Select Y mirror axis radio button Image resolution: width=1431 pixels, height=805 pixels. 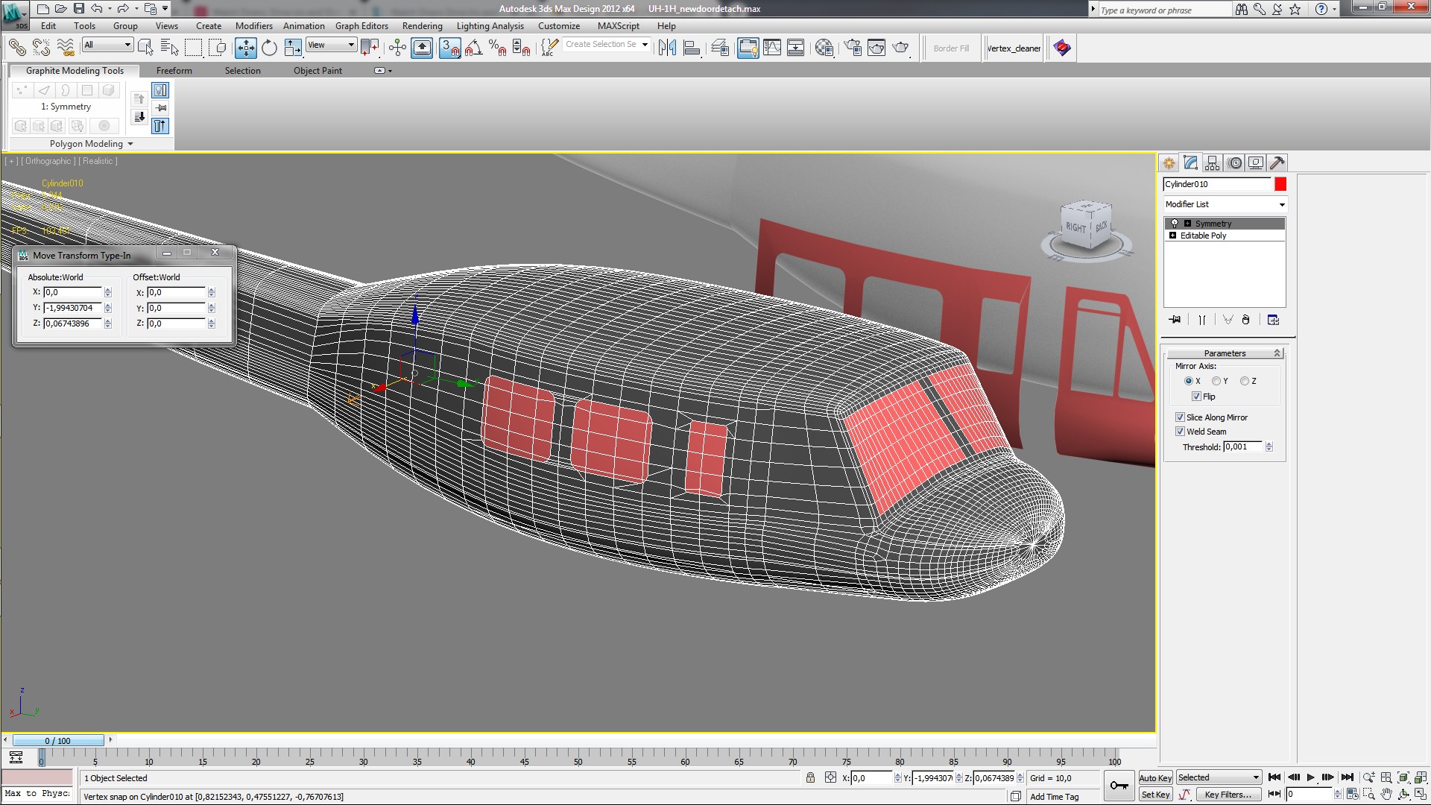tap(1216, 381)
